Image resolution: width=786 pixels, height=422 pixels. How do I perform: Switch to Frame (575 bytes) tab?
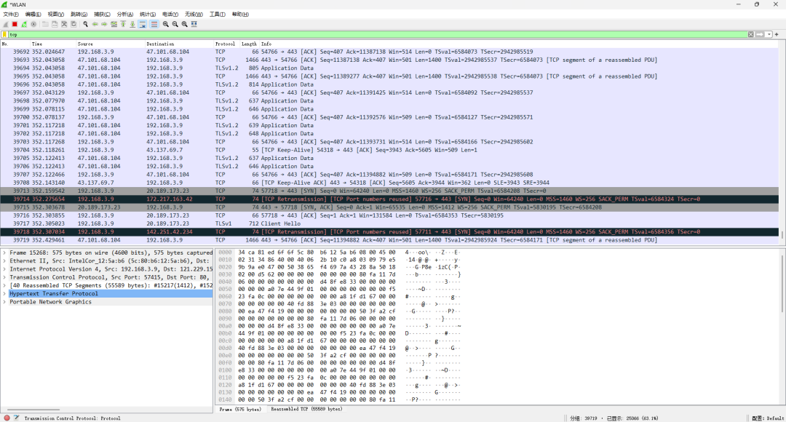pos(240,410)
